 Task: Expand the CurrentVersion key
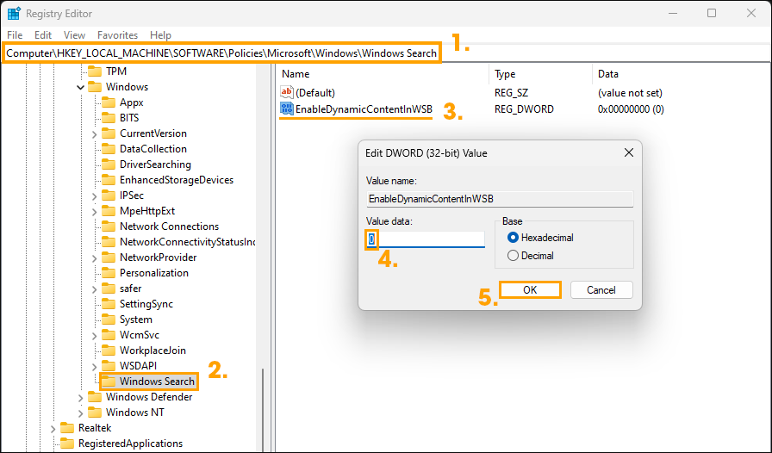[94, 134]
